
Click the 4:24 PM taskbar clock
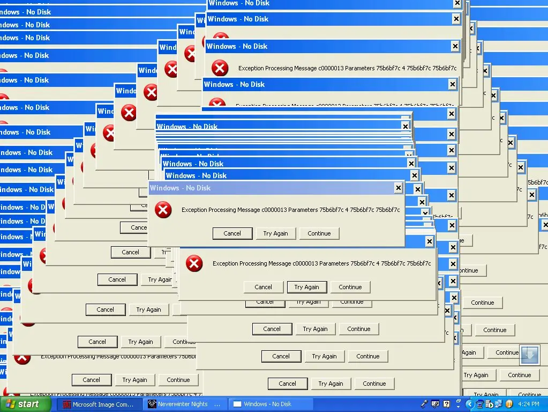(529, 404)
